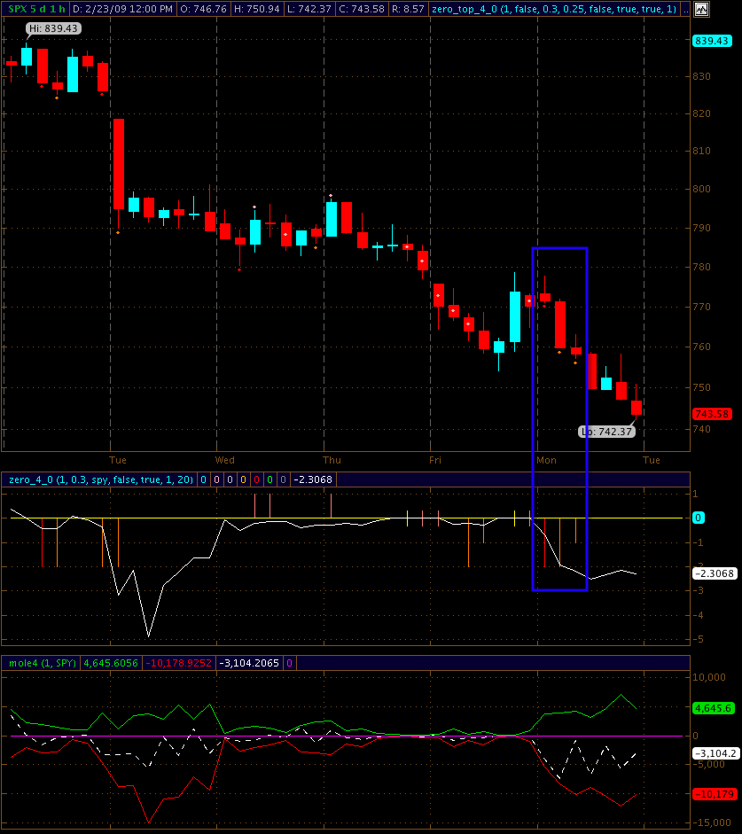This screenshot has width=742, height=834.
Task: Click the Wed label on time axis
Action: point(225,460)
